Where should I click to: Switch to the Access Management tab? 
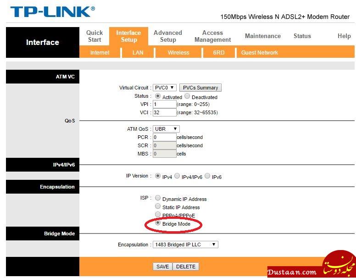pos(212,36)
